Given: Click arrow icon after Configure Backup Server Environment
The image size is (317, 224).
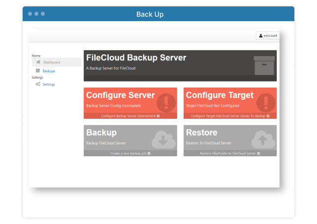Looking at the screenshot, I should pos(158,116).
